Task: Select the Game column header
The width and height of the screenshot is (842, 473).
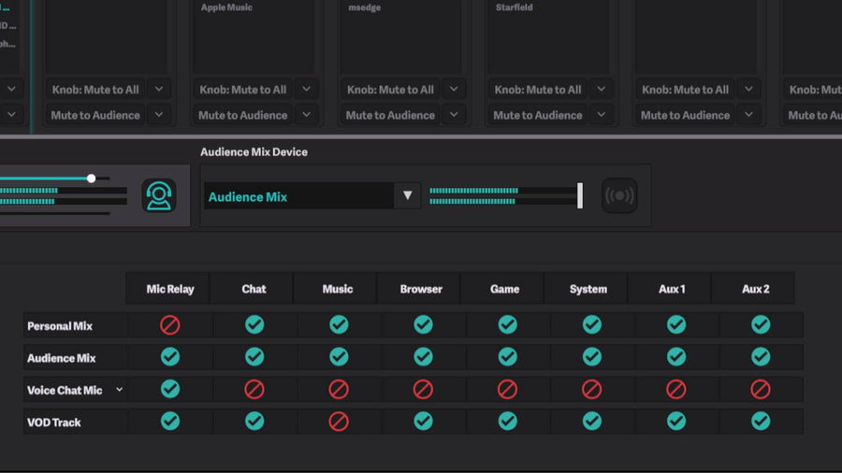Action: [504, 289]
